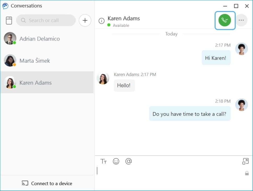Viewport: 253px width, 191px height.
Task: Open Karen Adams' contact info icon
Action: pyautogui.click(x=101, y=21)
